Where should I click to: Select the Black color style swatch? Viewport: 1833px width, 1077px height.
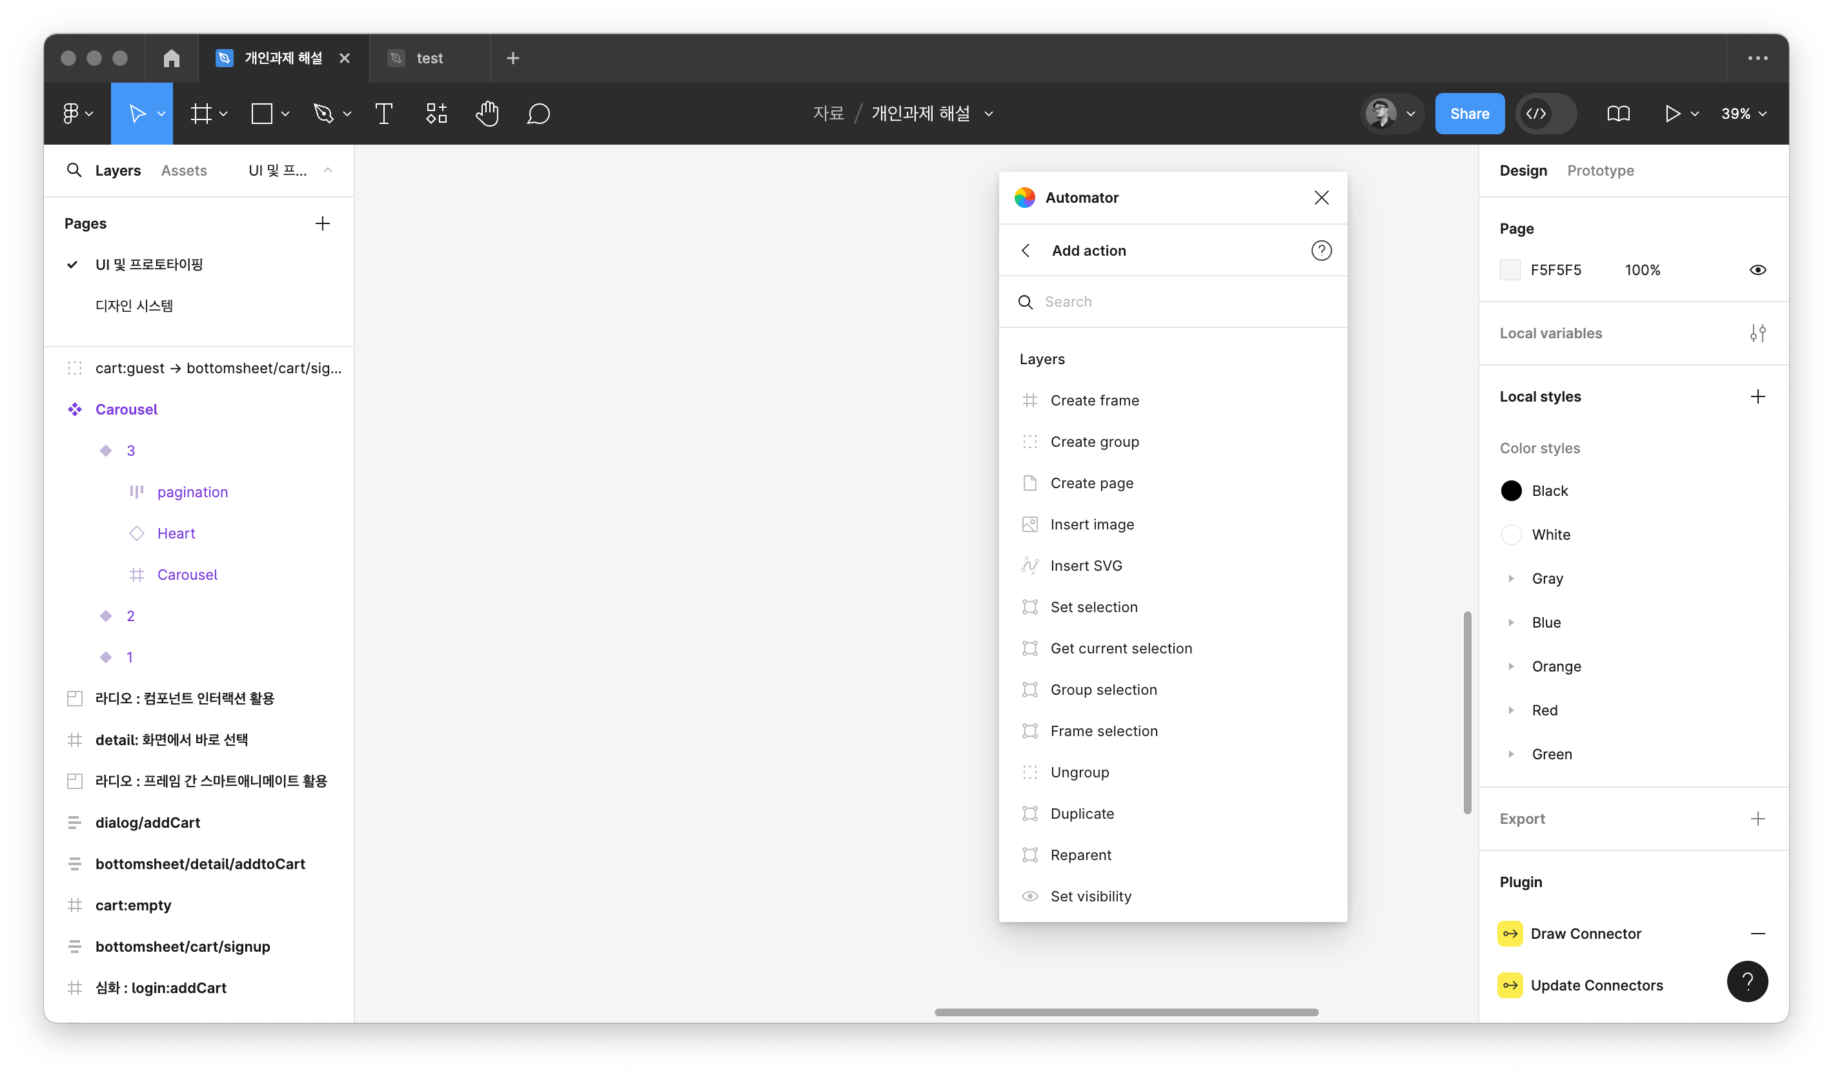[1511, 491]
